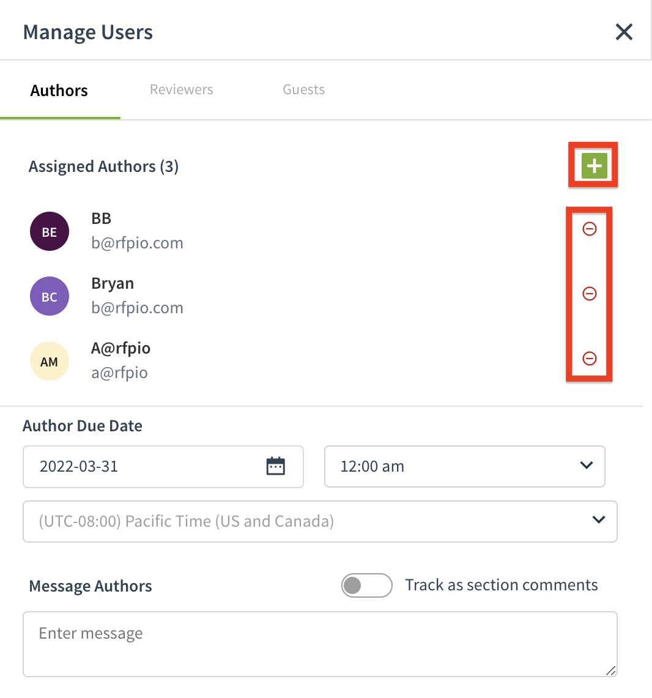
Task: Open the calendar picker icon
Action: [x=275, y=466]
